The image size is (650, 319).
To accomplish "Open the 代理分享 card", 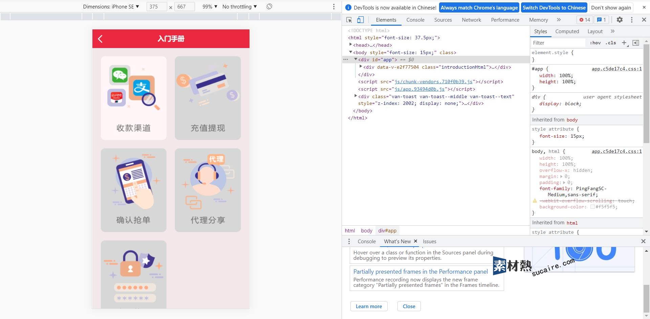I will point(208,190).
